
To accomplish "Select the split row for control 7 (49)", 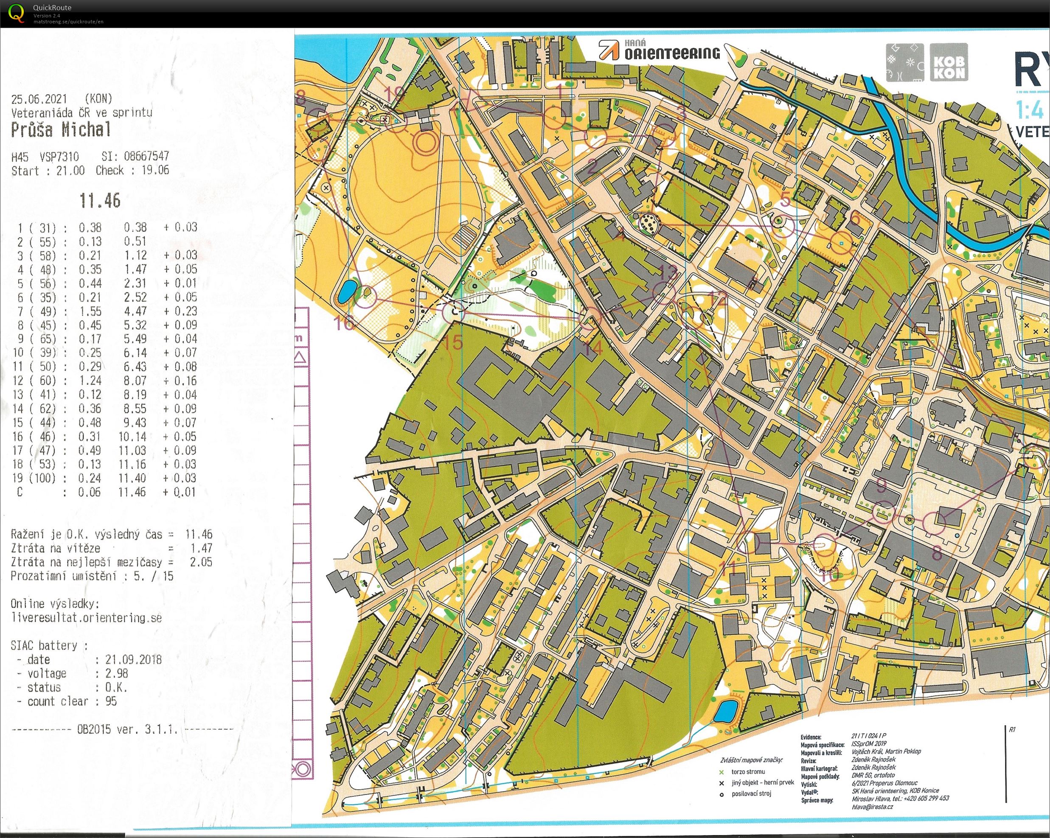I will click(107, 311).
